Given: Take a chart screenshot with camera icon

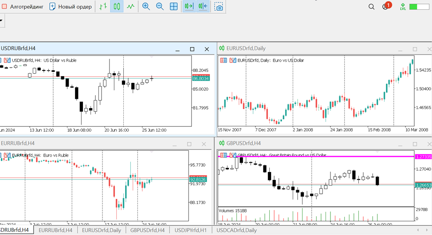Looking at the screenshot, I should click(219, 7).
